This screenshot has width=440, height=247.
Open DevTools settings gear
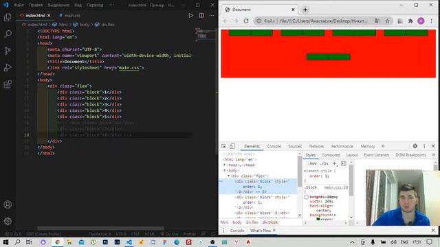click(x=415, y=146)
